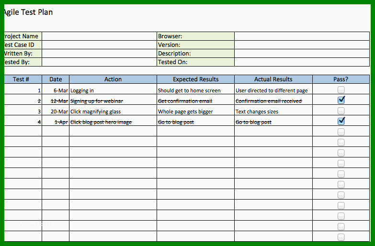Select the 'Whole page gets bigger' cell

coord(195,110)
